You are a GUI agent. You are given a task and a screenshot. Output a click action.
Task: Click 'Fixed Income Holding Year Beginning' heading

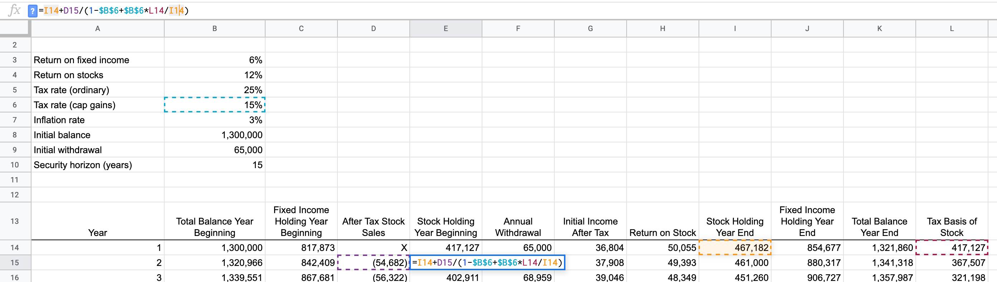[x=301, y=221]
